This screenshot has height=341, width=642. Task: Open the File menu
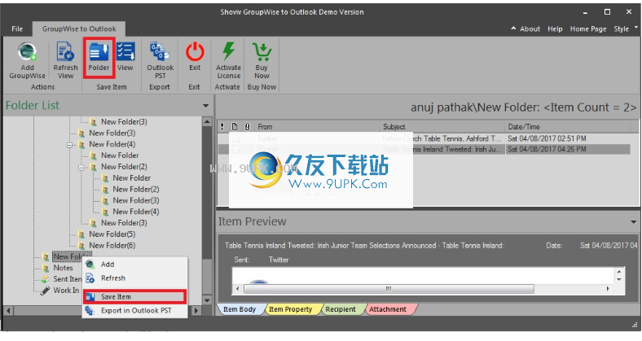17,28
